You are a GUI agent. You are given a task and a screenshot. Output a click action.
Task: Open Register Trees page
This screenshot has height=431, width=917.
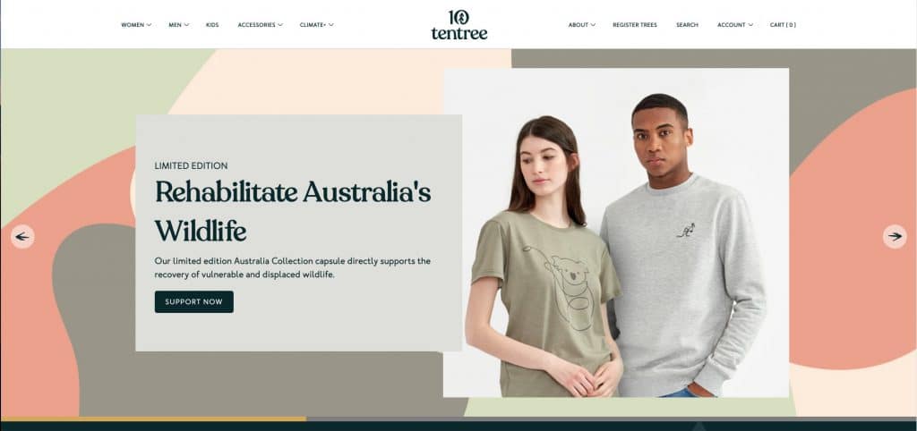(x=635, y=25)
